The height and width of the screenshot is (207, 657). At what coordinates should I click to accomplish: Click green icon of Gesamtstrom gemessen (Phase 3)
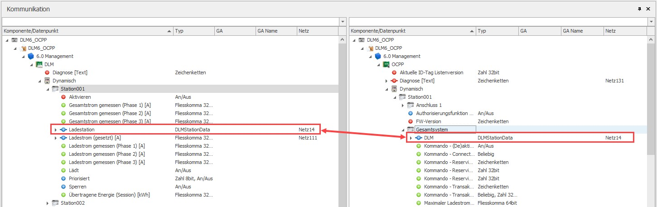[63, 121]
